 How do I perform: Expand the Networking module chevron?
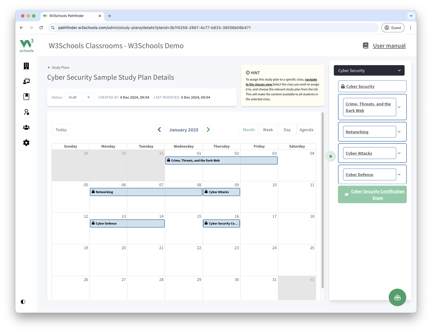point(399,132)
